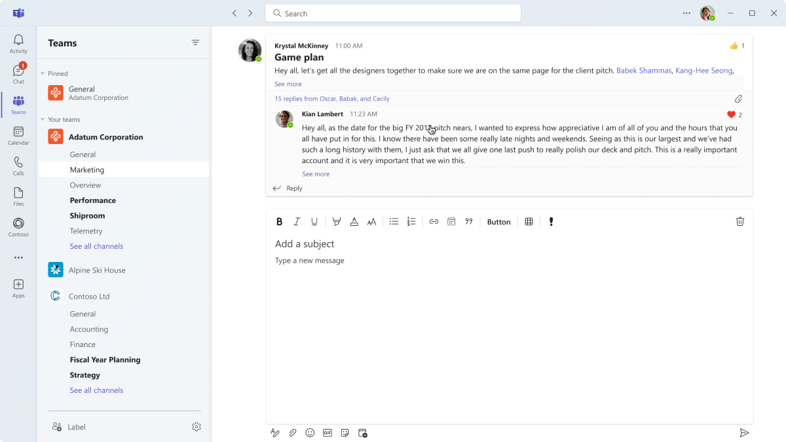Go forward with the navigation arrow
786x442 pixels.
pos(250,13)
